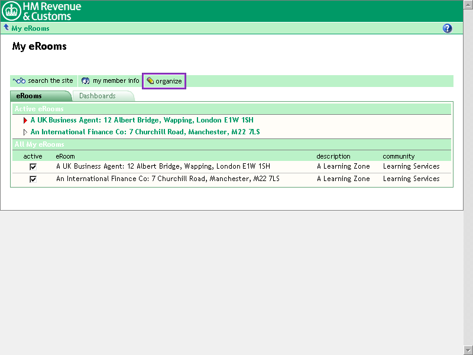Image resolution: width=473 pixels, height=355 pixels.
Task: Switch to the Dashboards tab
Action: (98, 96)
